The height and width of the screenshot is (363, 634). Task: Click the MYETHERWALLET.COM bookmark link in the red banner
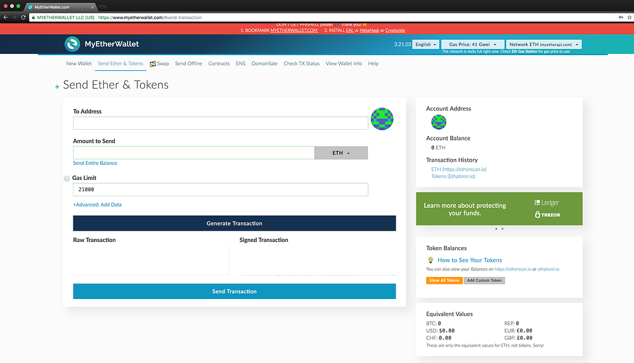[x=294, y=30]
